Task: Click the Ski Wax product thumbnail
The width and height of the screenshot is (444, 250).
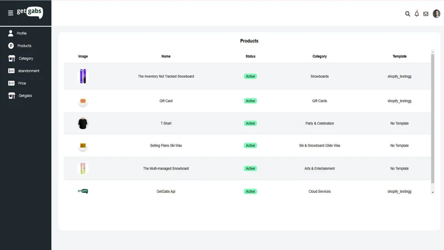Action: 83,146
